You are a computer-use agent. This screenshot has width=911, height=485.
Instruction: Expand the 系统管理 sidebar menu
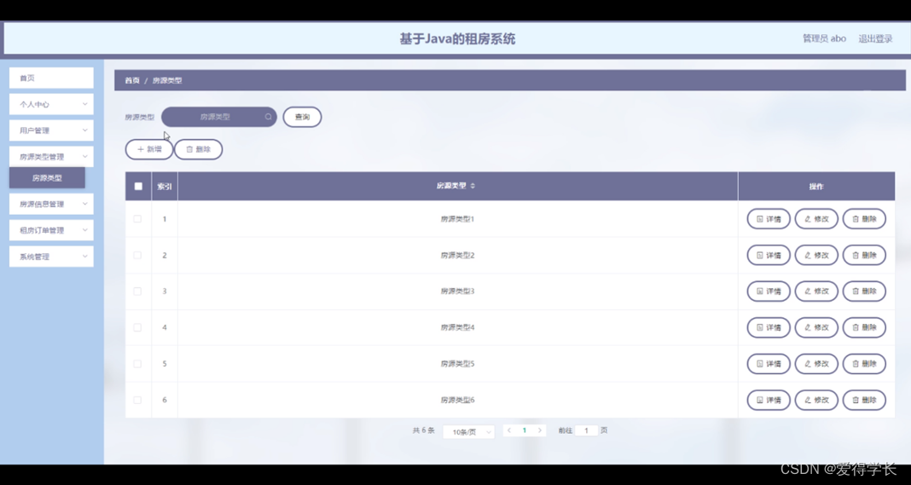point(51,257)
